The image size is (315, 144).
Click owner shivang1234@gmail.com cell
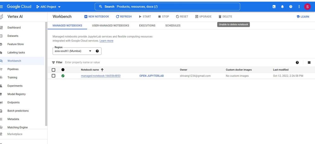195,76
